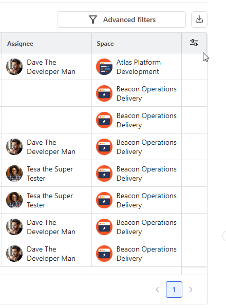Image resolution: width=226 pixels, height=308 pixels.
Task: Go to next page chevron
Action: click(191, 290)
